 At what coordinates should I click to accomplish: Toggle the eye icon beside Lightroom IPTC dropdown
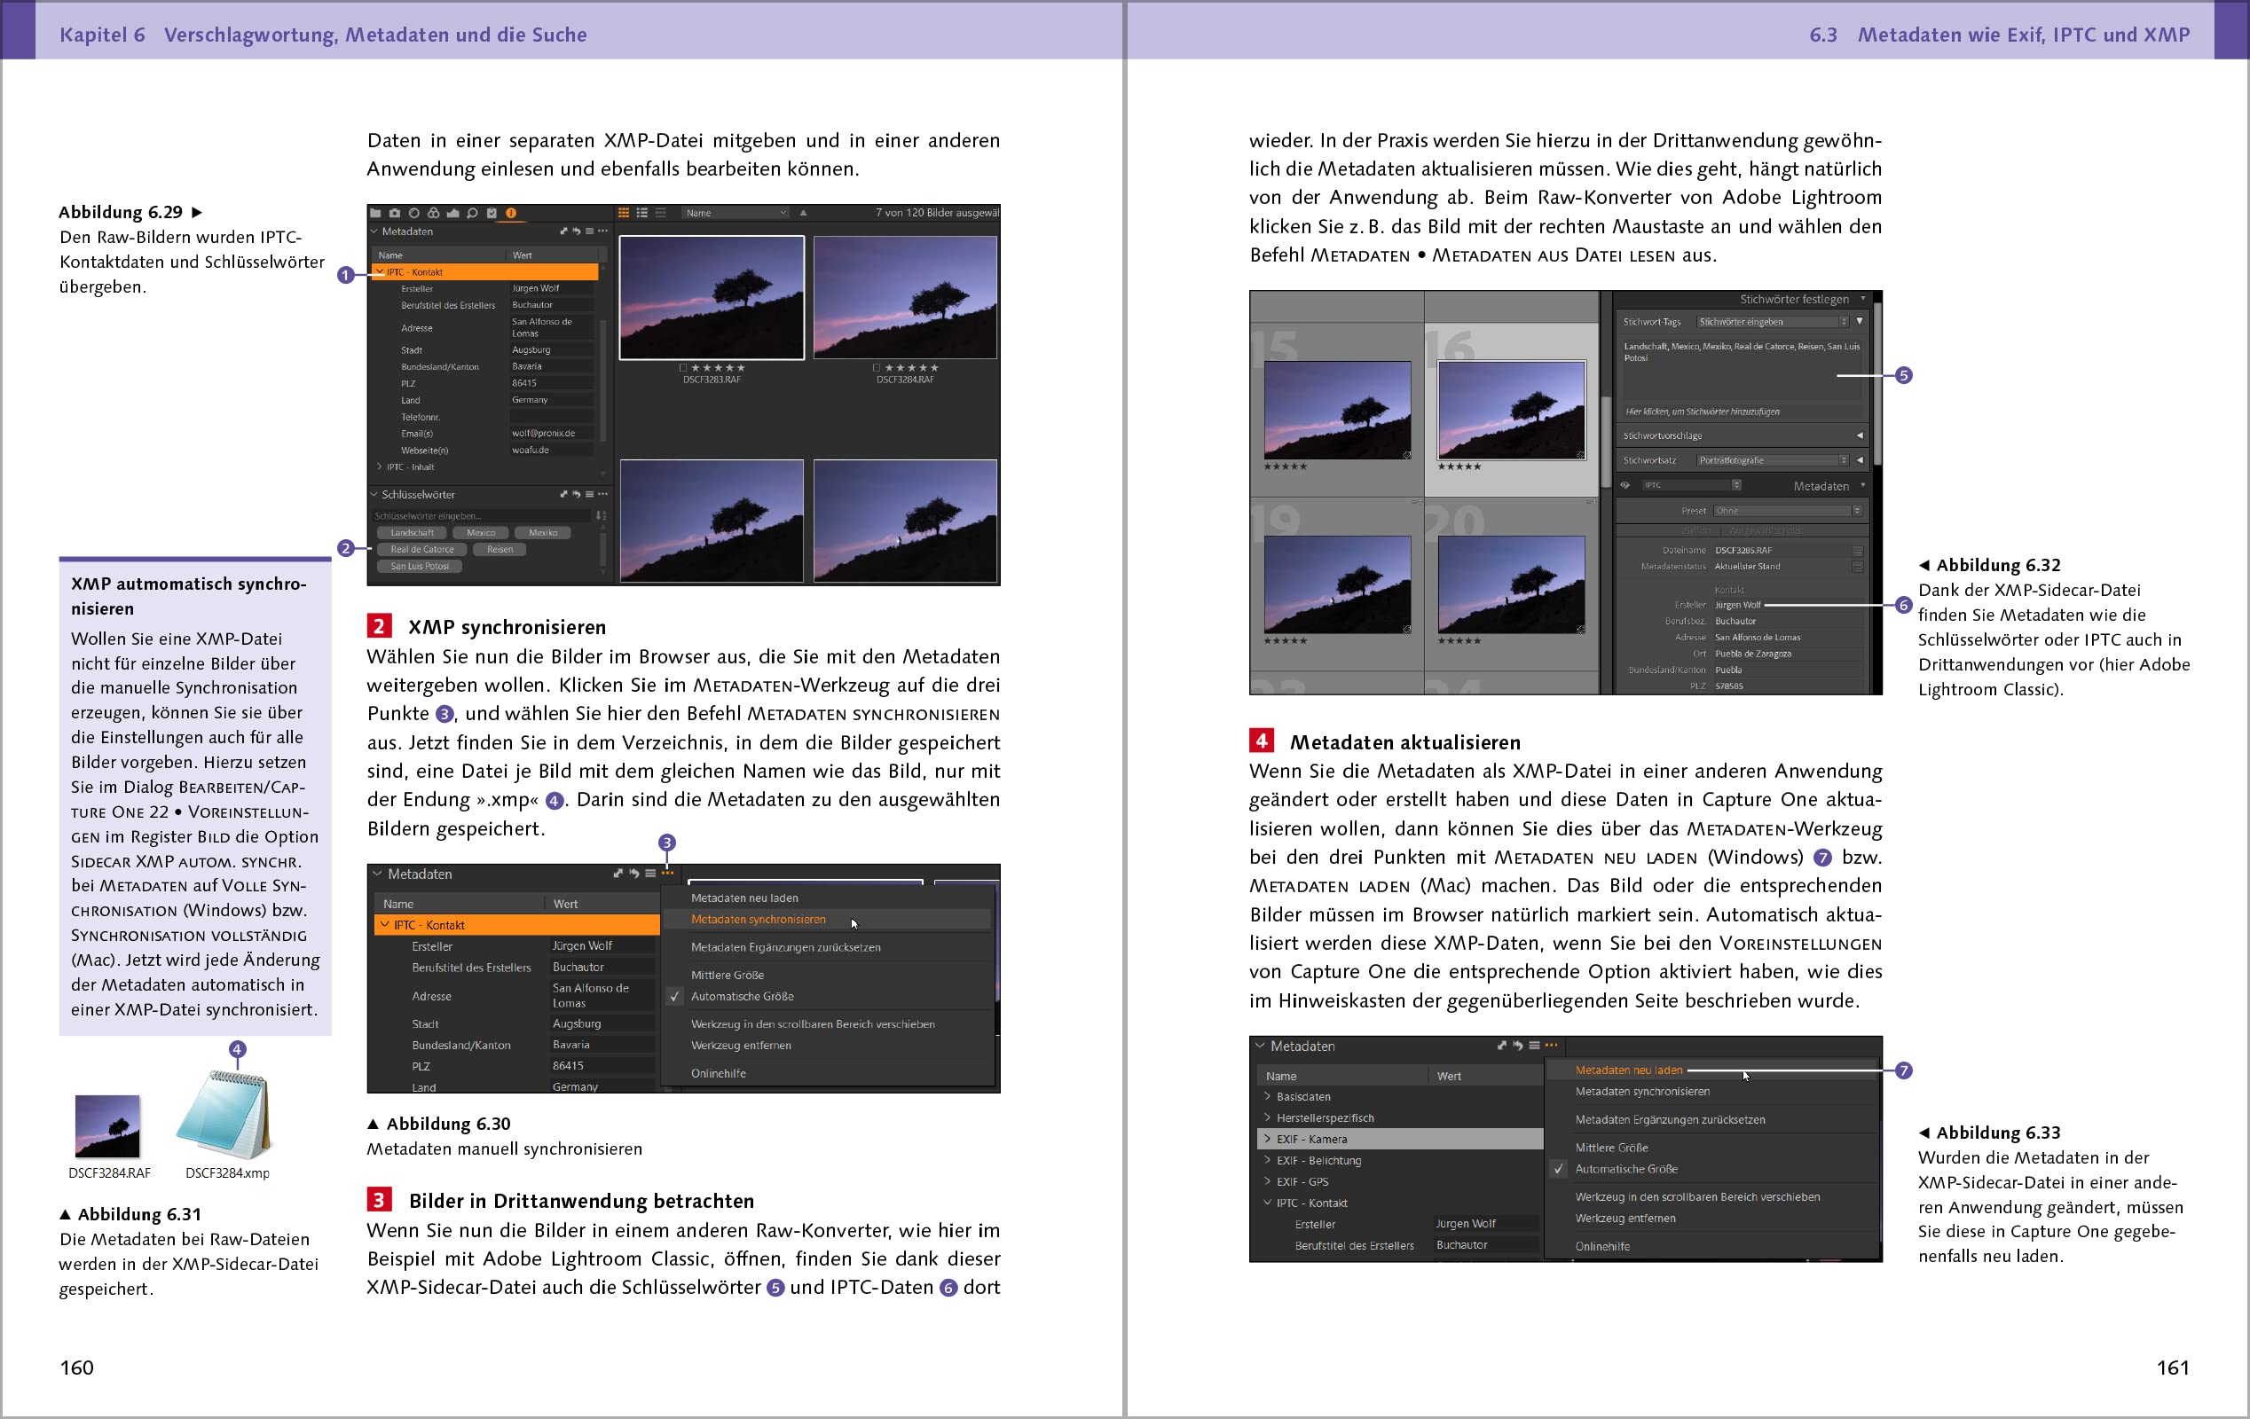(1625, 486)
